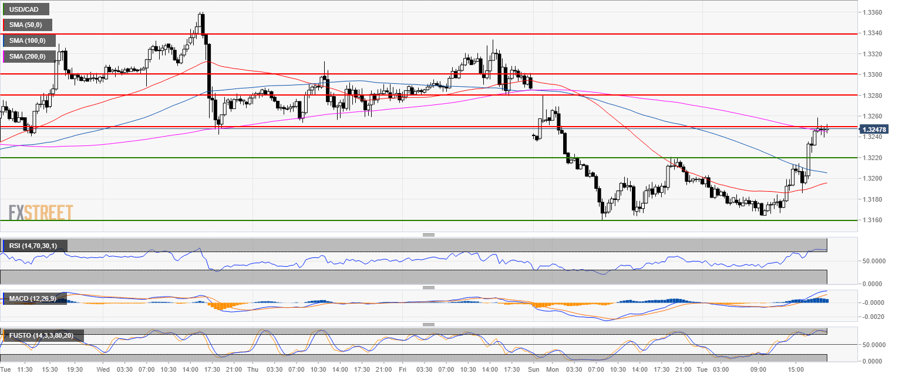
Task: Click the Fri label on the time axis
Action: (402, 370)
